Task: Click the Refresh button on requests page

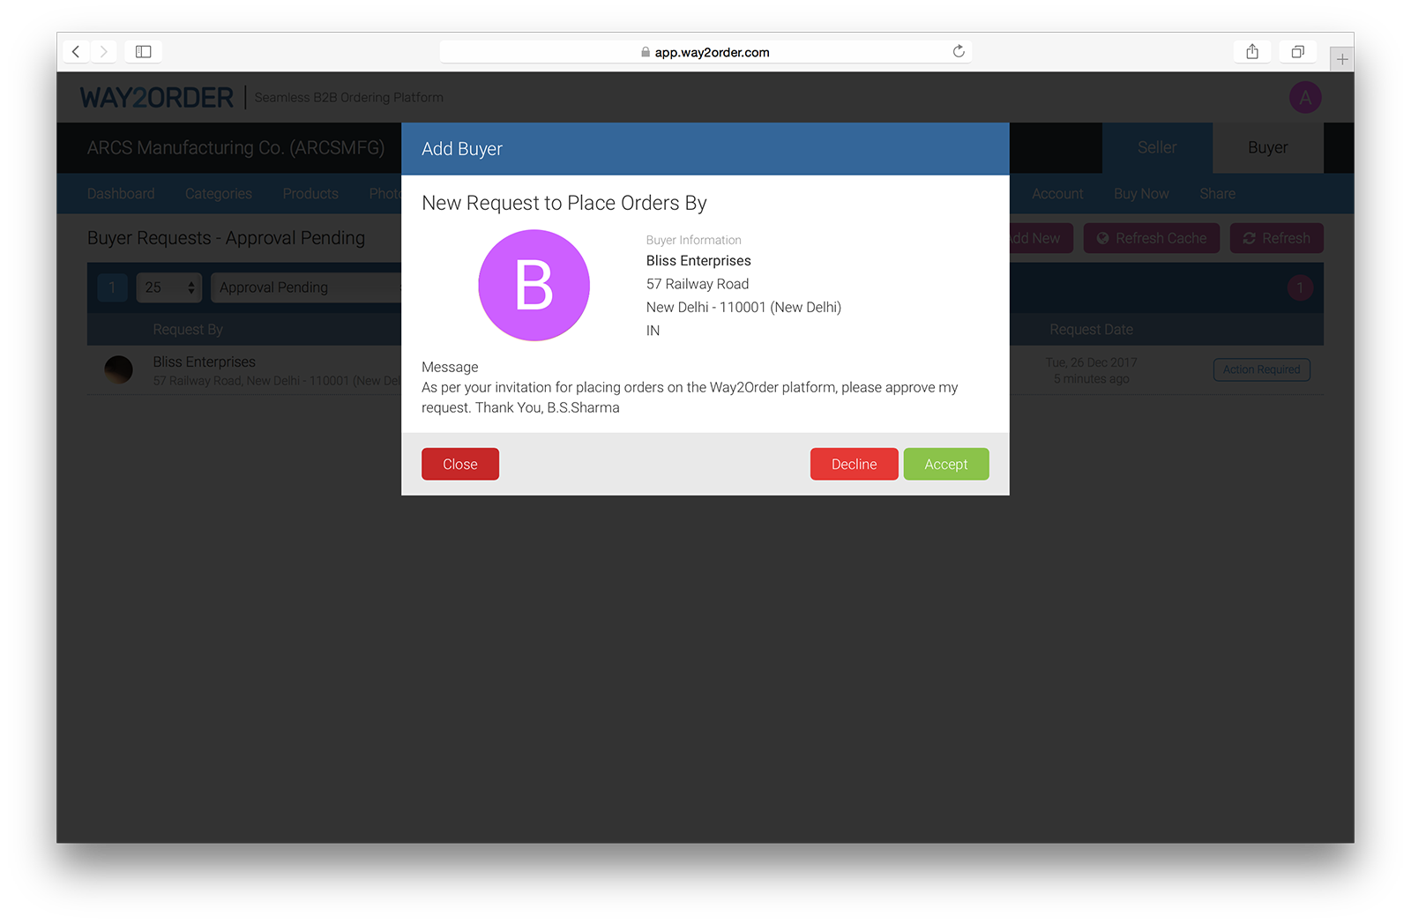Action: 1276,238
